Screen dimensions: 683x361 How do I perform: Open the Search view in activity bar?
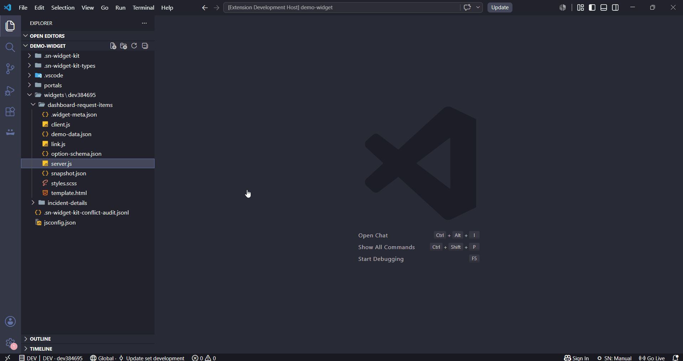pyautogui.click(x=10, y=47)
